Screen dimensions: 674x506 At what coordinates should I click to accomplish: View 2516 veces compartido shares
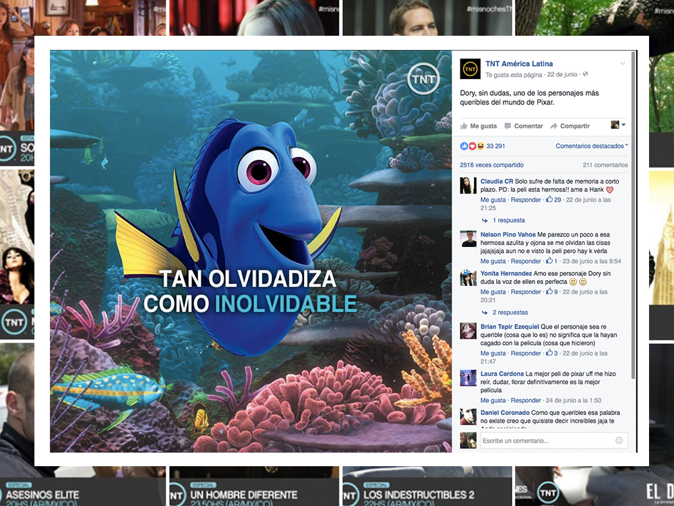pyautogui.click(x=491, y=165)
